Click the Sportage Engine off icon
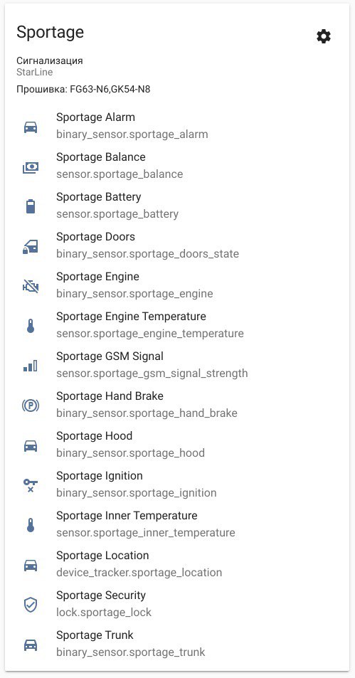Image resolution: width=355 pixels, height=678 pixels. [31, 286]
